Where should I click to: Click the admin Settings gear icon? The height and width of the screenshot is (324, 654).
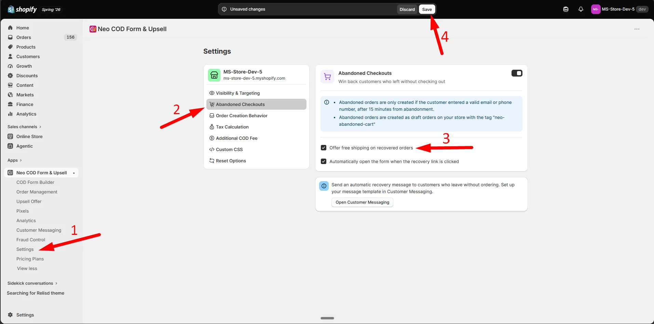coord(10,315)
